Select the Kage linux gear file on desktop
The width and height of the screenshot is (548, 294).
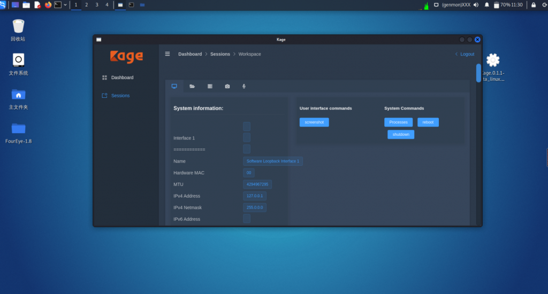pyautogui.click(x=493, y=67)
